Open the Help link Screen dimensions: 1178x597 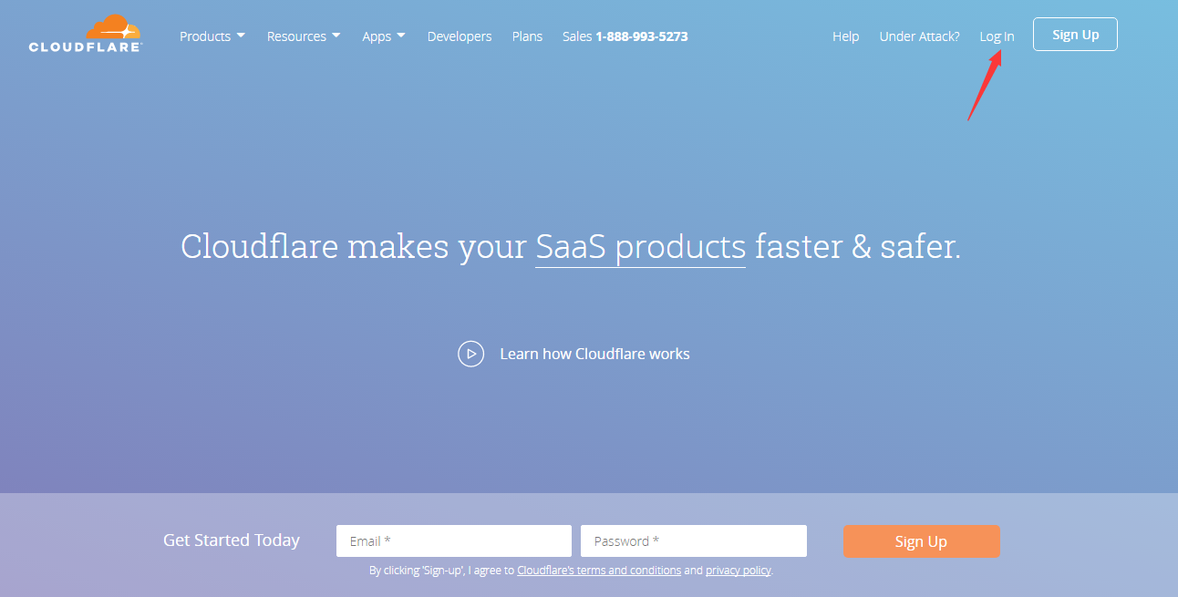coord(846,36)
